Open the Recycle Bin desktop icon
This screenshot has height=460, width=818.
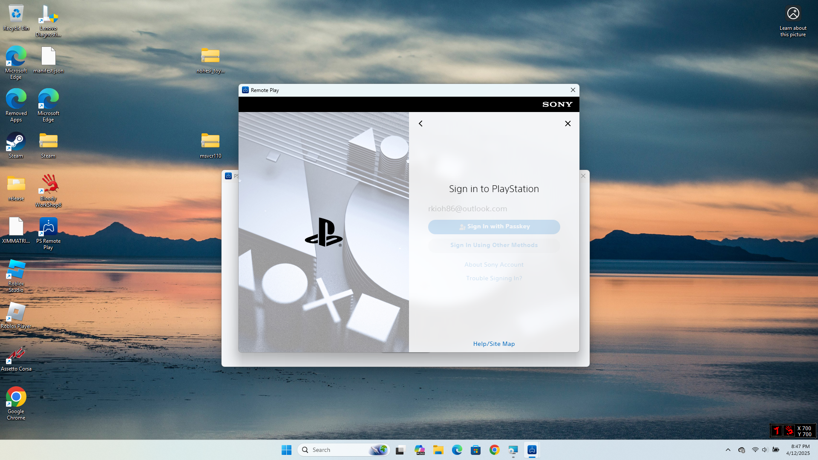tap(16, 18)
